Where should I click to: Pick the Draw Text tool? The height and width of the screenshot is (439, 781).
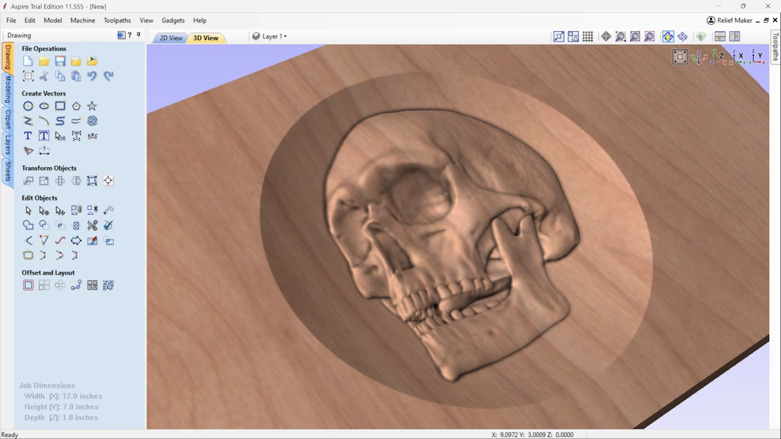click(28, 136)
